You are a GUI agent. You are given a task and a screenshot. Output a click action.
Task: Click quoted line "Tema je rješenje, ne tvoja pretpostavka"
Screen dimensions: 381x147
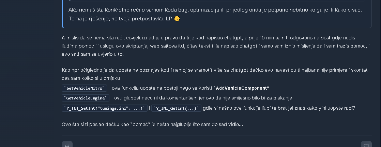point(119,18)
